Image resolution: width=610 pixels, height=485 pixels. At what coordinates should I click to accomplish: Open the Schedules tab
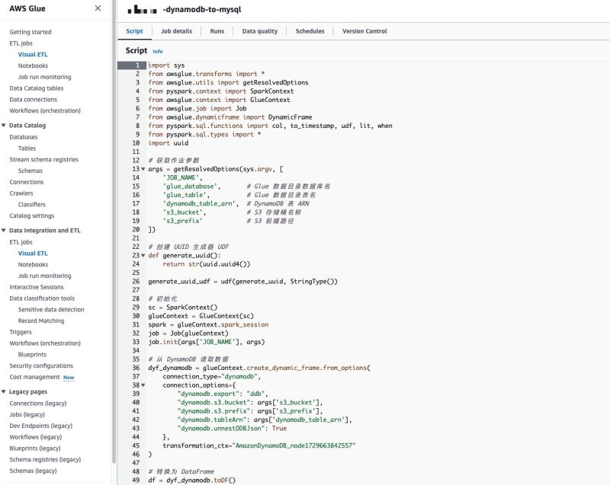coord(310,31)
